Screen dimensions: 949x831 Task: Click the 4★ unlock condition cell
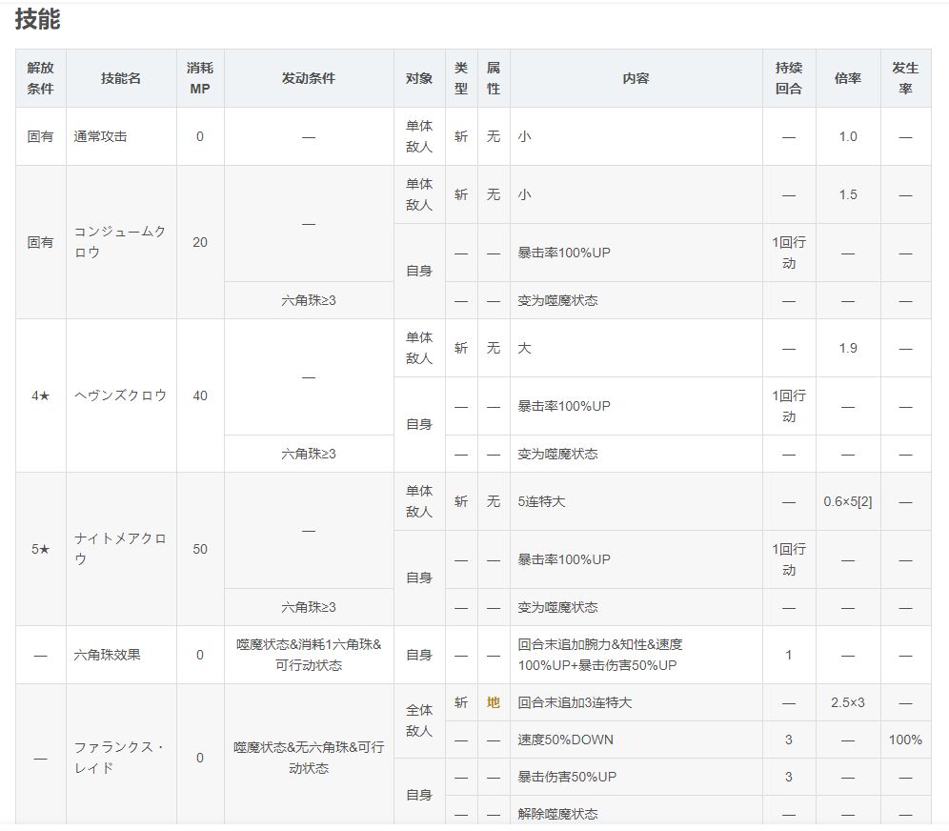41,395
